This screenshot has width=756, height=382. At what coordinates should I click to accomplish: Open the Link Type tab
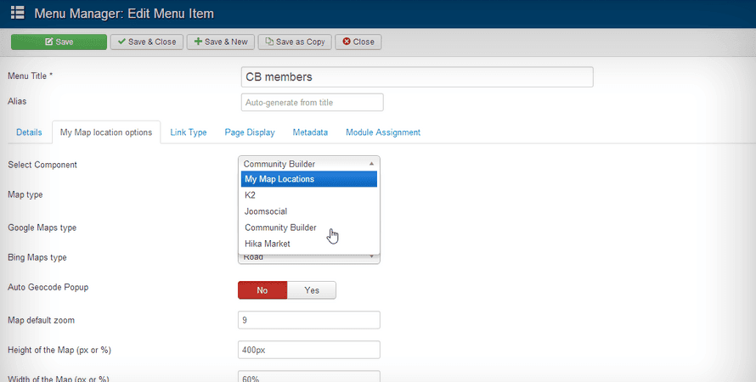188,132
